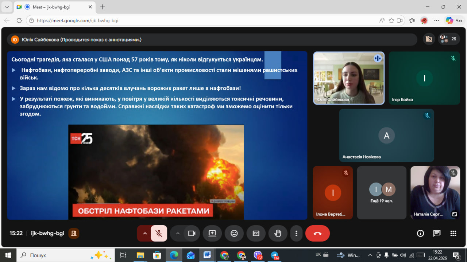This screenshot has width=467, height=262.
Task: Click the crossed-out layout icon near participants
Action: click(429, 39)
